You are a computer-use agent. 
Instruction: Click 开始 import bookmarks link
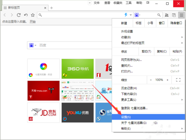33,22
